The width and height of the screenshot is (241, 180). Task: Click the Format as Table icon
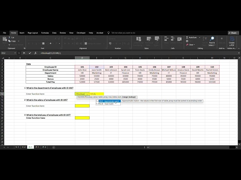pos(148,39)
